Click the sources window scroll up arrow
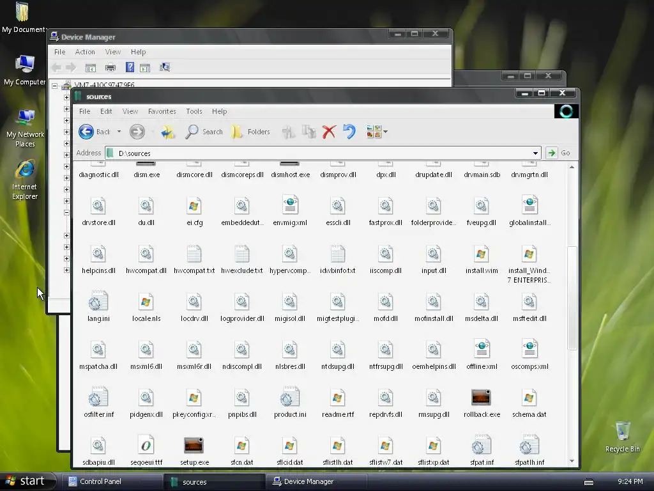The image size is (654, 491). [x=572, y=167]
